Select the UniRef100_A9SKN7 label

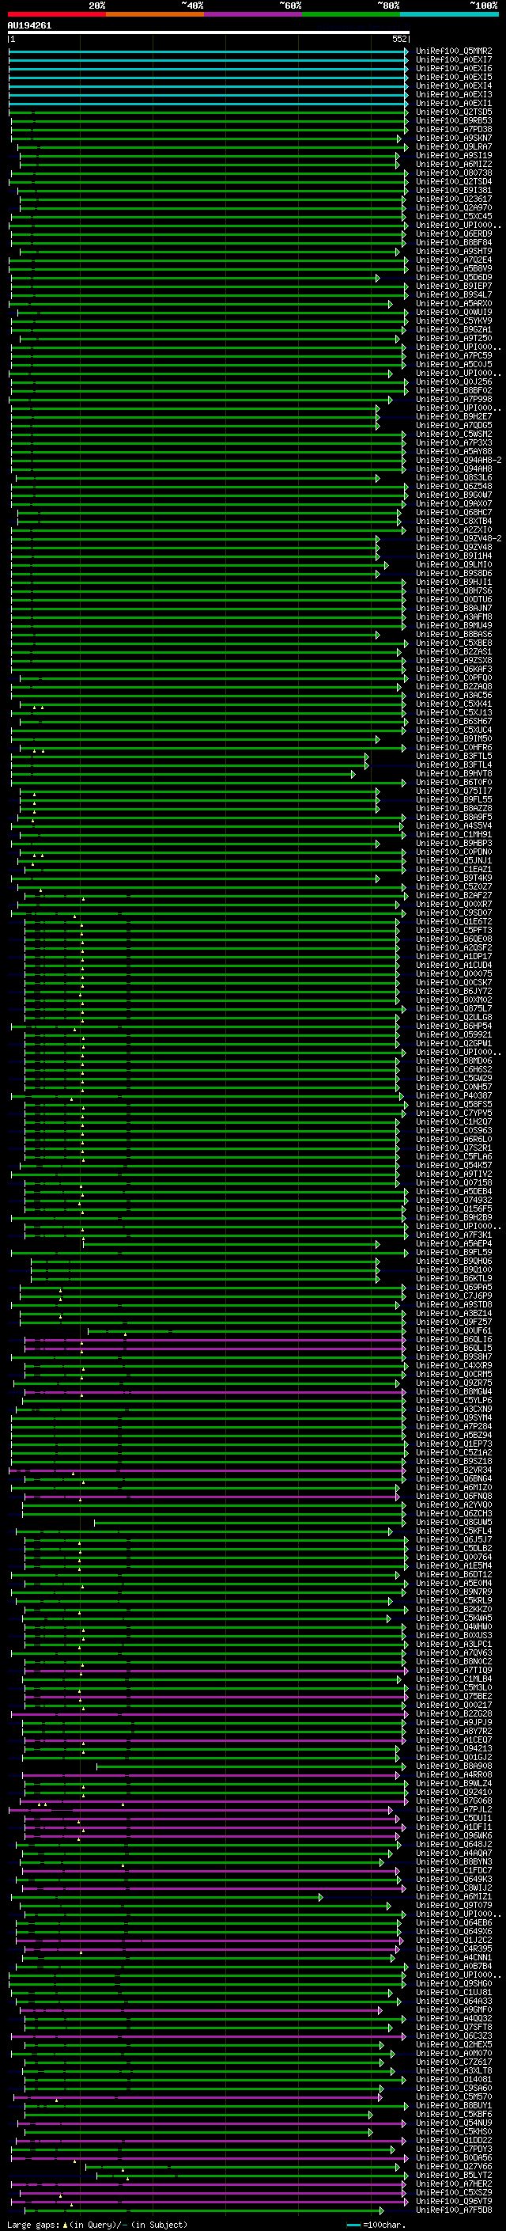tap(454, 138)
